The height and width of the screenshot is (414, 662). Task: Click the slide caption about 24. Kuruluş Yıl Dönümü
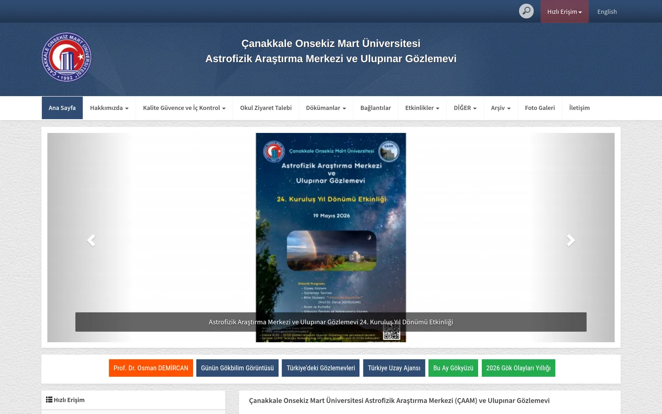(331, 322)
